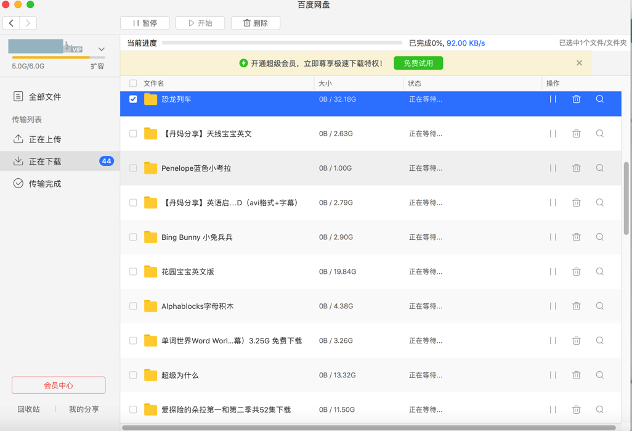Open the 传输完成 list
This screenshot has width=632, height=431.
[x=60, y=184]
